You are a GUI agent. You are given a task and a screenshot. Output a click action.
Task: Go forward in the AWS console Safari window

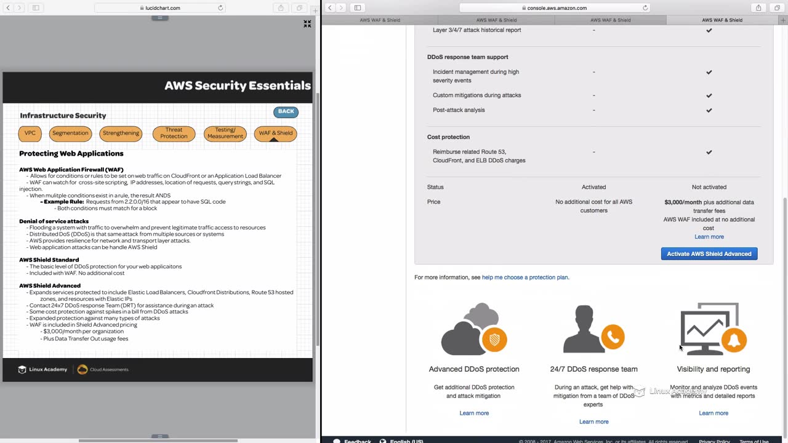(341, 8)
